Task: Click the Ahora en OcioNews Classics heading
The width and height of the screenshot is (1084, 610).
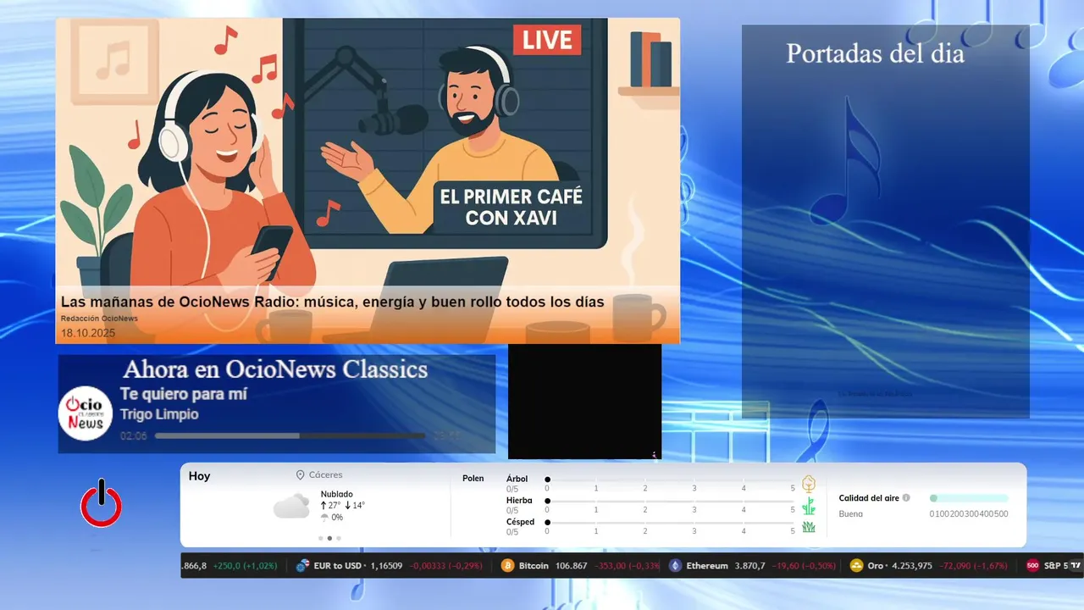Action: (275, 369)
